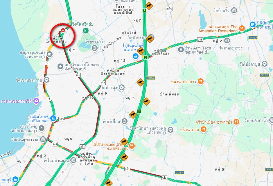The image size is (273, 186).
Task: Select the คลังนาปลาข้าว restaurant pin
Action: coord(201,81)
